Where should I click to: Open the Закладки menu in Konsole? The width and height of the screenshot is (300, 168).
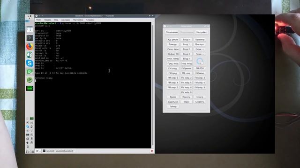[x=66, y=20]
